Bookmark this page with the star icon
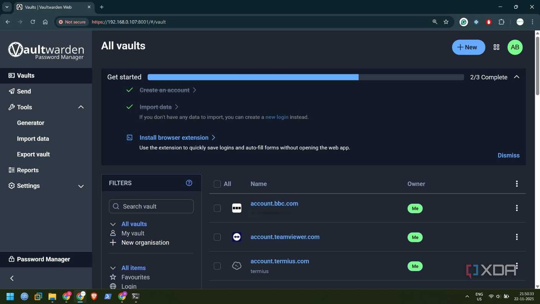The width and height of the screenshot is (540, 304). tap(446, 22)
